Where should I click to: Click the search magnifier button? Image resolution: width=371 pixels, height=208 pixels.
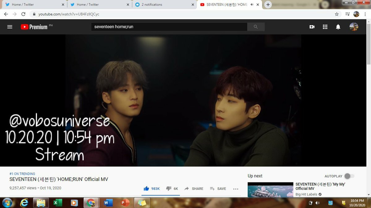(x=256, y=27)
